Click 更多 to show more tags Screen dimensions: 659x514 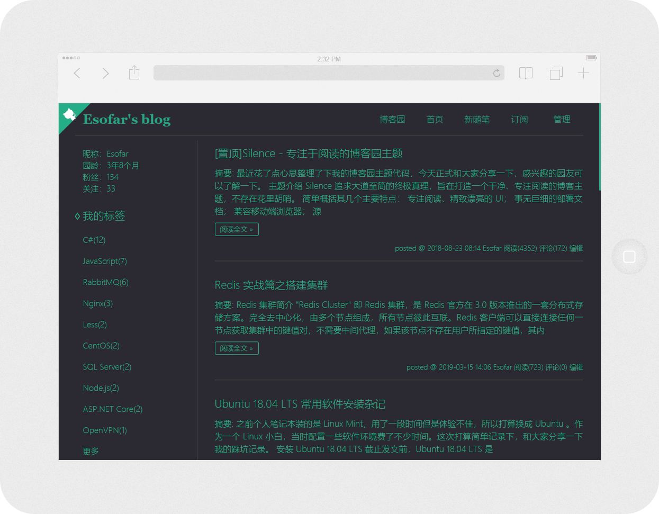(x=91, y=452)
